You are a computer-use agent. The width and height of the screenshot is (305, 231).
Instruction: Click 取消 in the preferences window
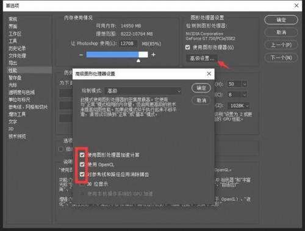281,32
